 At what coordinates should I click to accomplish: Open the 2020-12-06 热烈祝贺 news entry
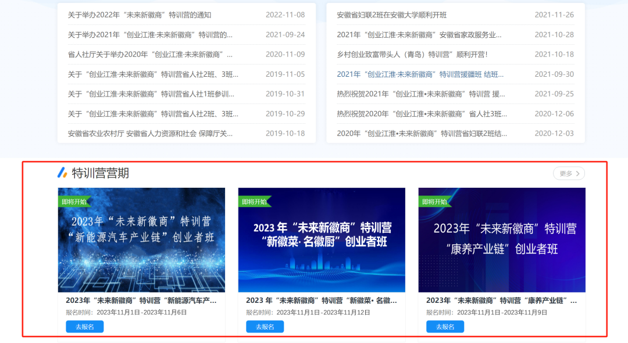[420, 113]
